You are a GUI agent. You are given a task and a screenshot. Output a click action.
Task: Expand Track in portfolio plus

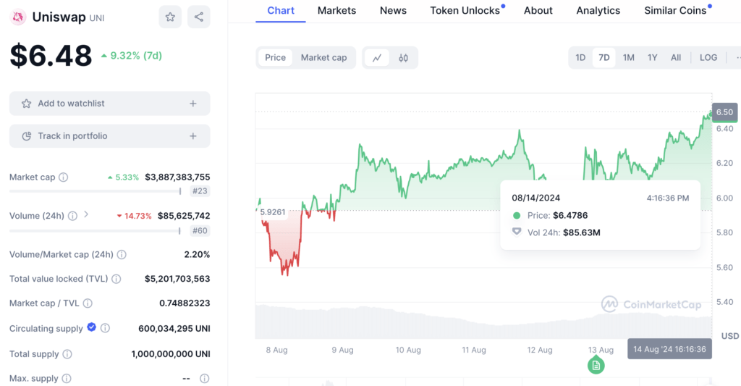point(193,136)
